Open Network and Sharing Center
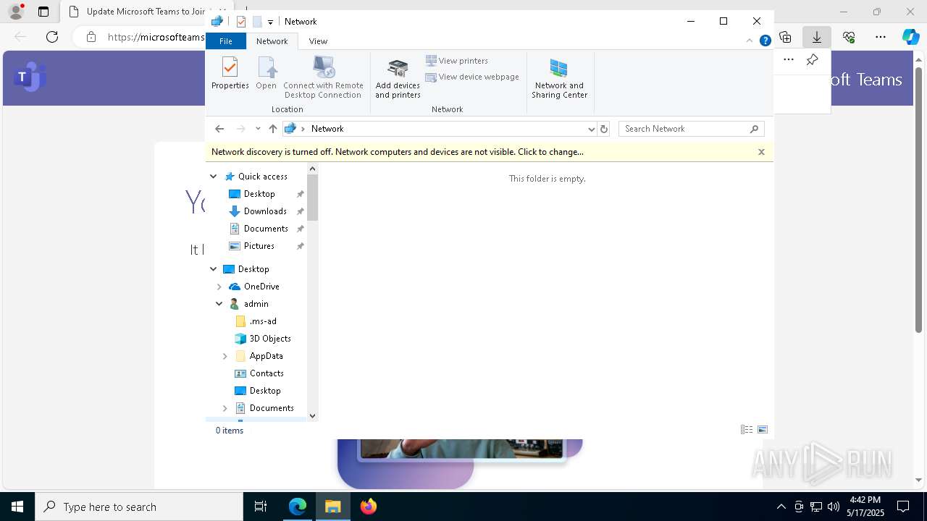Screen dimensions: 927x521 pyautogui.click(x=559, y=77)
